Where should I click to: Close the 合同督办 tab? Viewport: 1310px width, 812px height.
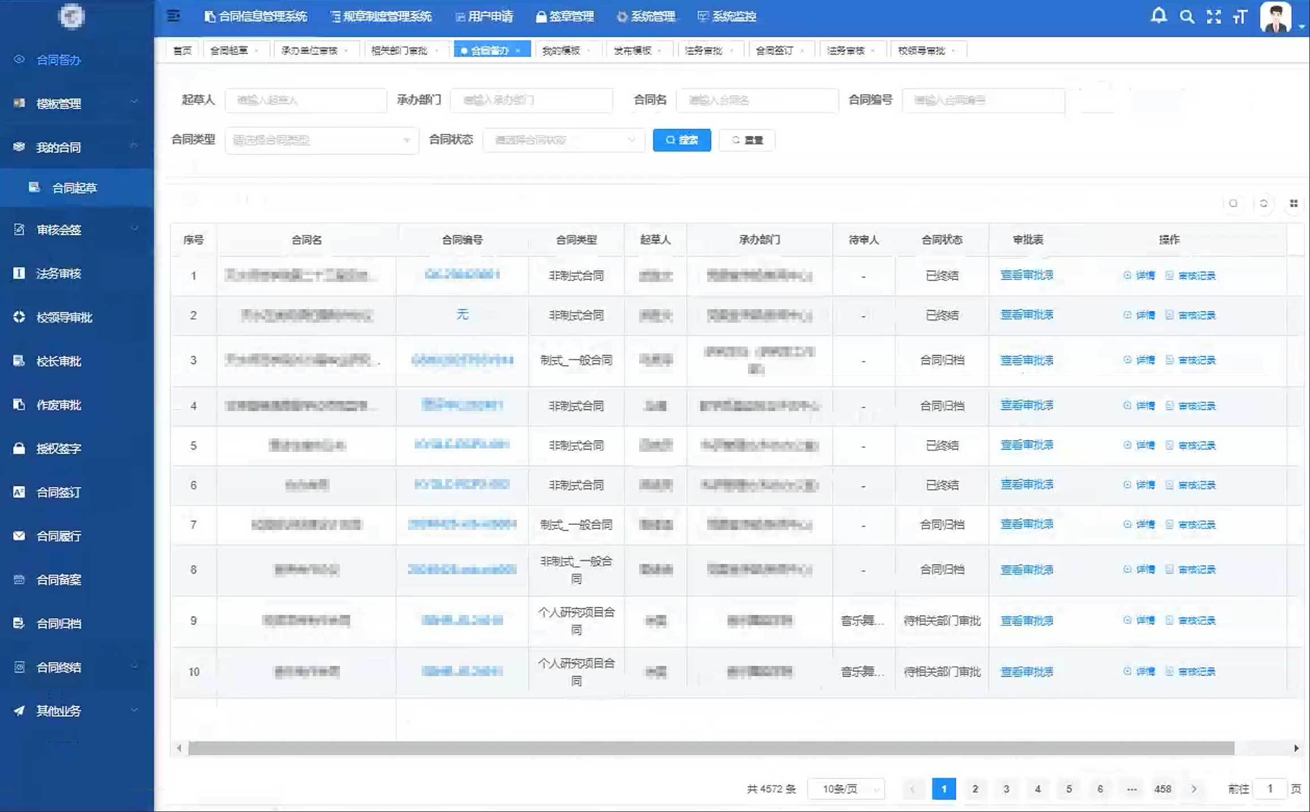coord(518,51)
